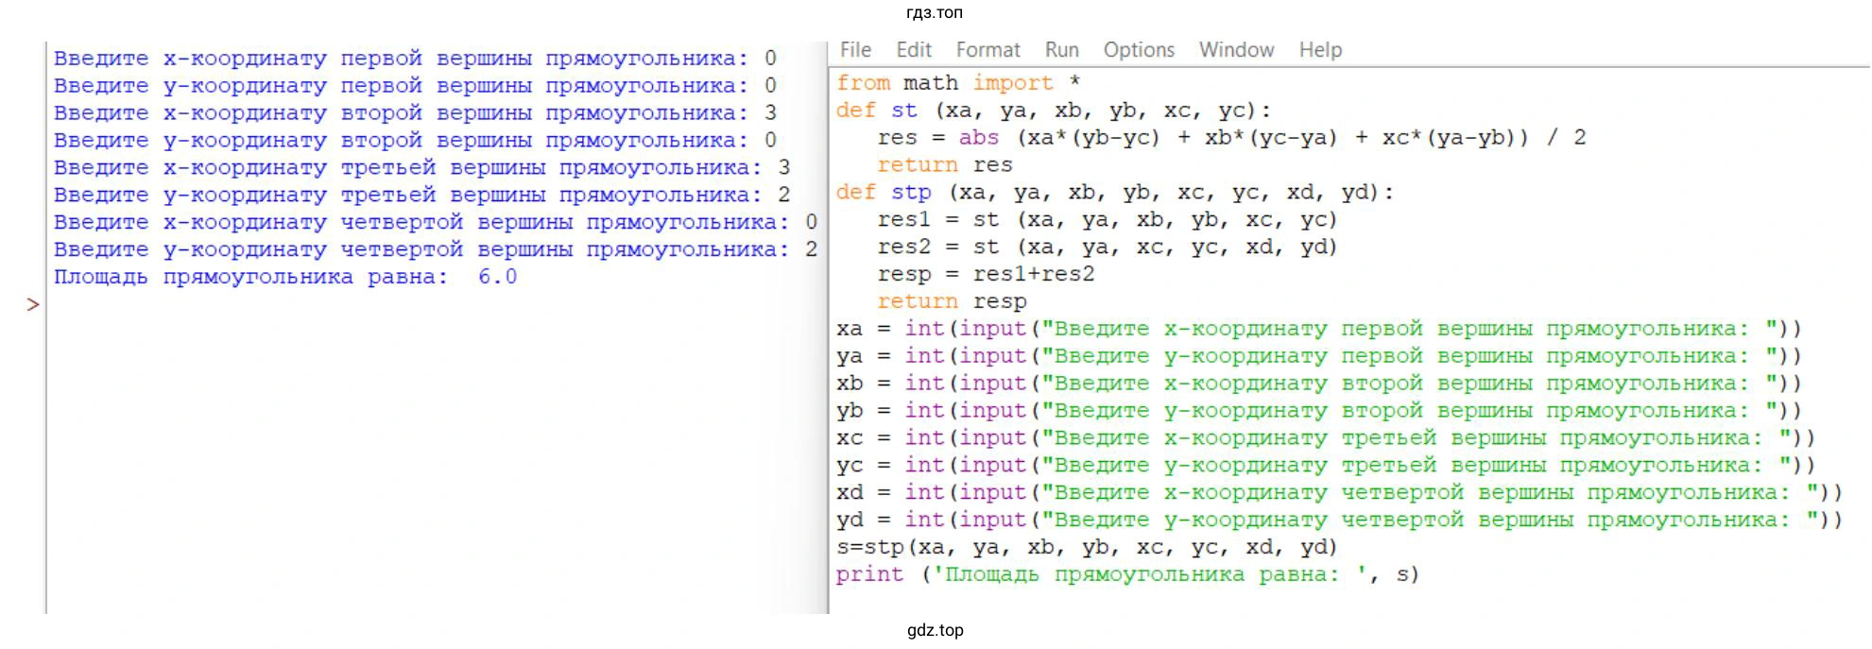Open the Window menu
This screenshot has width=1872, height=649.
pos(1236,50)
